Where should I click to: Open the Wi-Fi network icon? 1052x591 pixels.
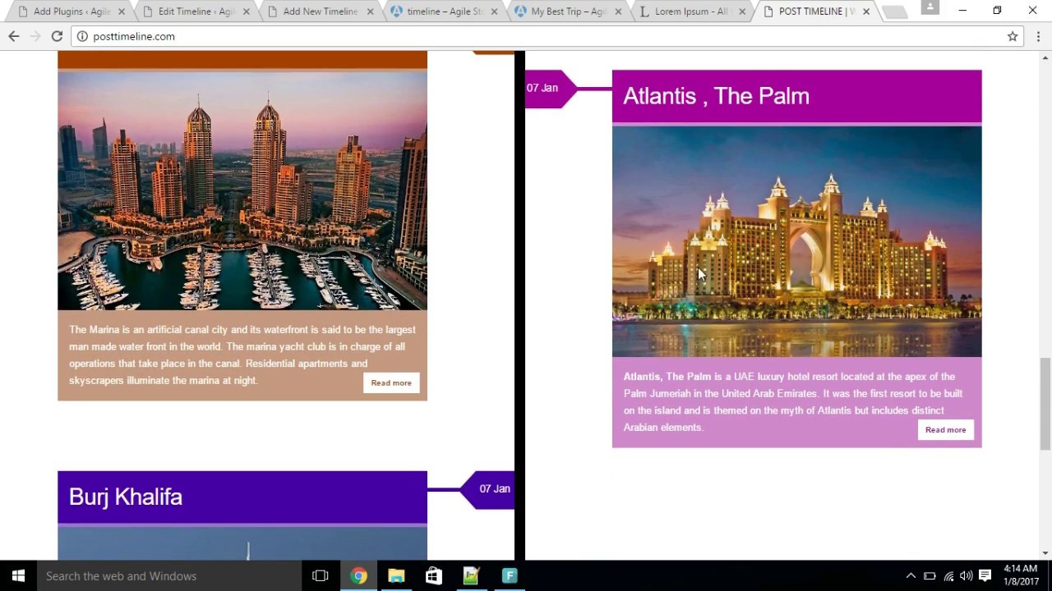click(x=948, y=575)
